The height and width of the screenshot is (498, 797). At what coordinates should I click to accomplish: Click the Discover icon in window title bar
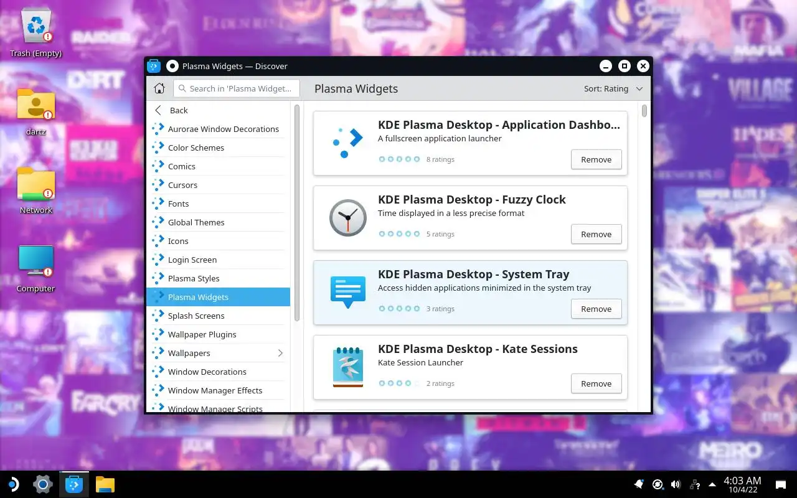pyautogui.click(x=154, y=66)
